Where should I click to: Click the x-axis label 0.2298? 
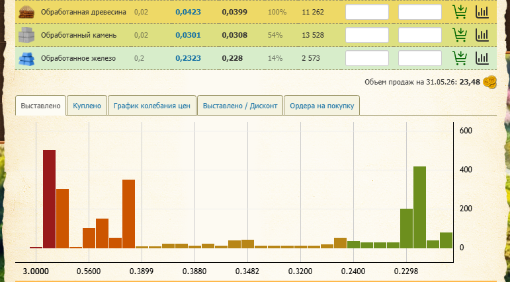[406, 271]
